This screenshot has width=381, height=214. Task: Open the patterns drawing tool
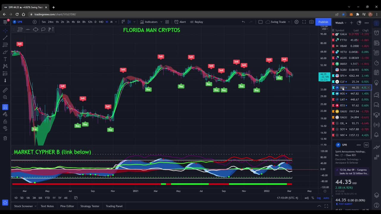pyautogui.click(x=5, y=66)
